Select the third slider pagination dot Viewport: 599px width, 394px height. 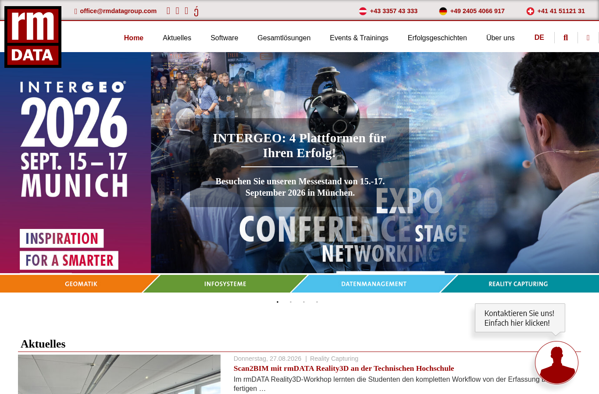pyautogui.click(x=304, y=302)
